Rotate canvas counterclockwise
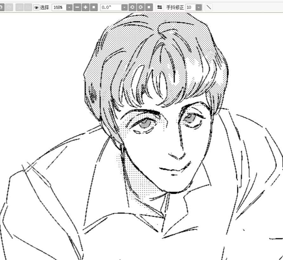The width and height of the screenshot is (283, 260). (x=132, y=7)
